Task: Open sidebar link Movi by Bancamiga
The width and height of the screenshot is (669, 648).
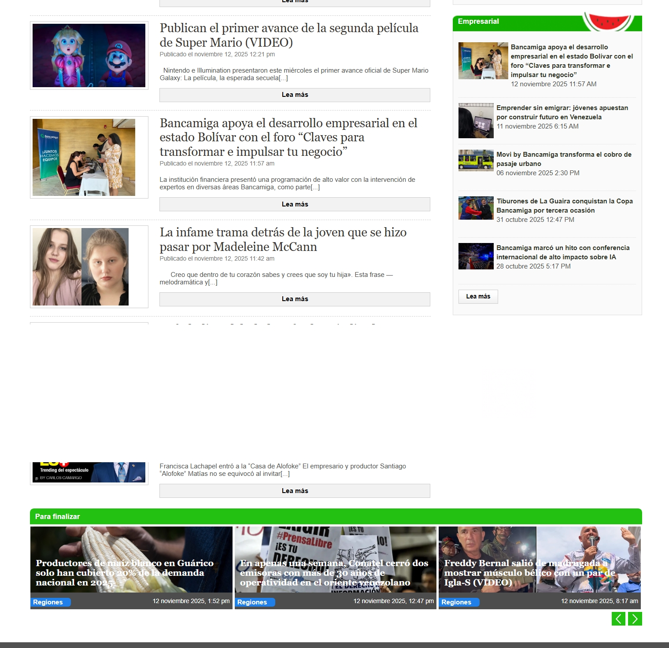Action: 564,159
